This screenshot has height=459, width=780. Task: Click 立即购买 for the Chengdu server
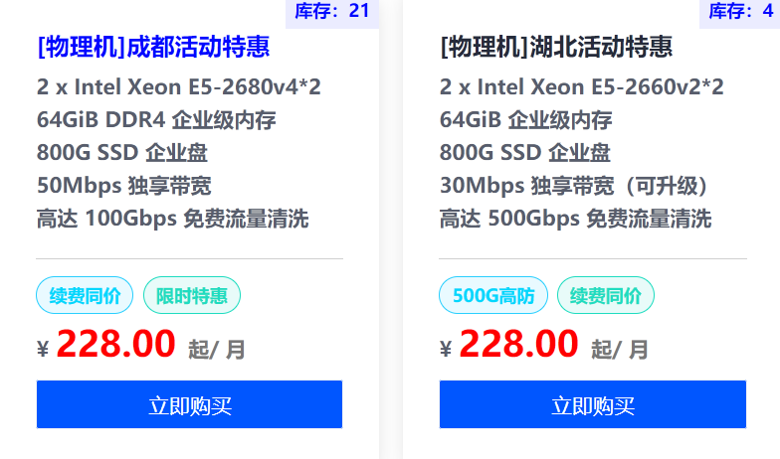[x=189, y=404]
